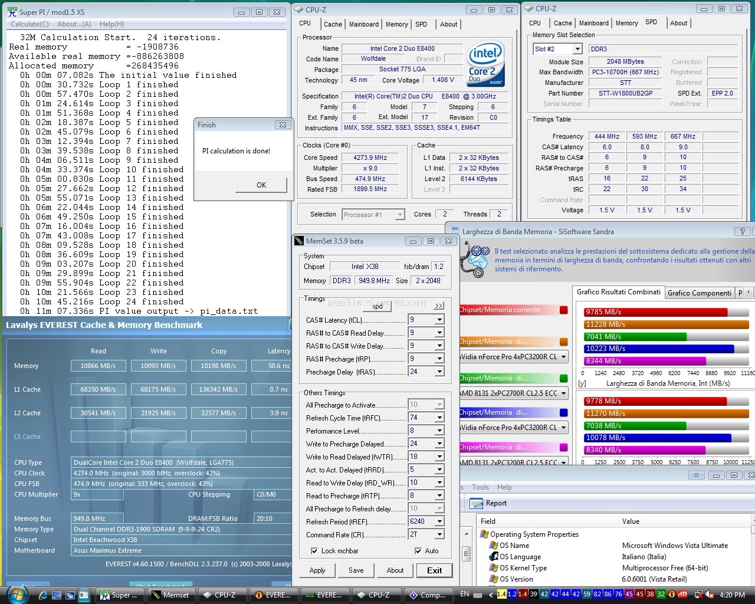
Task: Click the Sandra help question-mark button
Action: coord(742,232)
